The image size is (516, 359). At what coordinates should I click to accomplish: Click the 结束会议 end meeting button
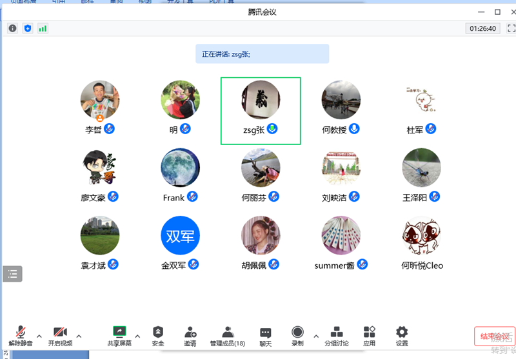click(x=495, y=336)
